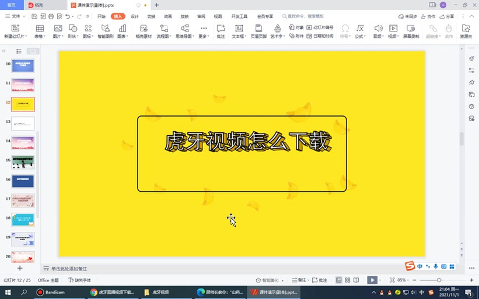
Task: Open the 表格 table insert tool
Action: 40,31
